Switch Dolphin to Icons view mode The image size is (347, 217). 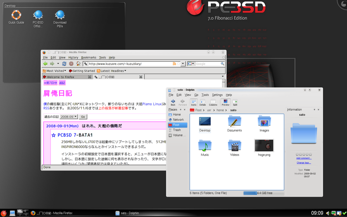tap(194, 103)
